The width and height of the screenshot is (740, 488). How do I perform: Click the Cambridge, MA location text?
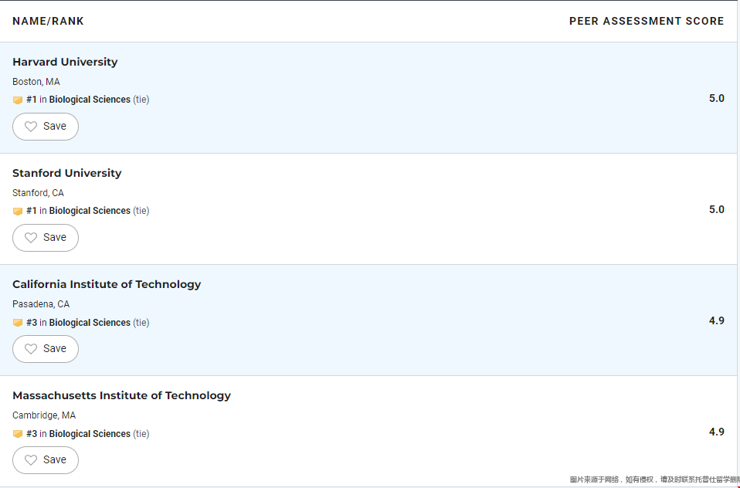44,415
